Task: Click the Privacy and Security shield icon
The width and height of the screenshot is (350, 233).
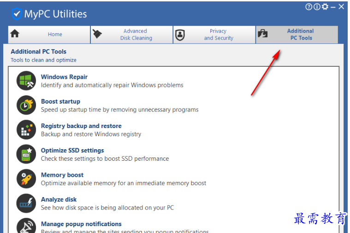Action: pyautogui.click(x=180, y=35)
